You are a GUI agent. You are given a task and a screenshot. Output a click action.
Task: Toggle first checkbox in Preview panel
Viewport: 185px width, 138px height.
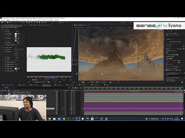[x=166, y=51]
